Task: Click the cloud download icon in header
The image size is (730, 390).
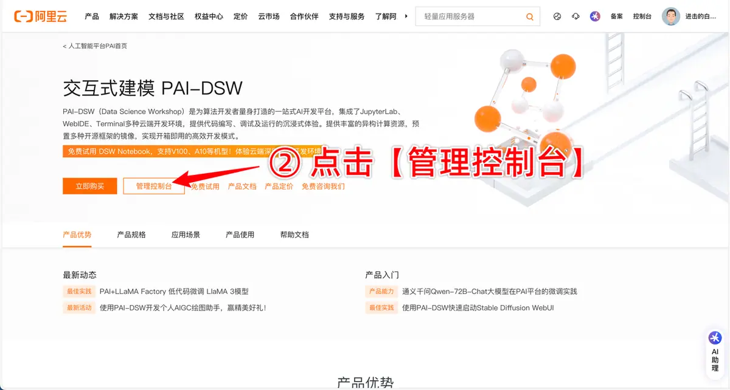Action: 575,16
